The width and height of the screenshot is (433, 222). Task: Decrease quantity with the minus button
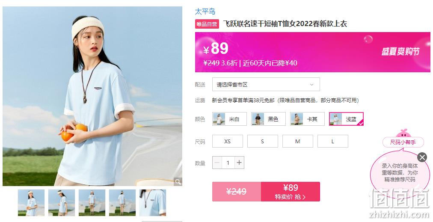pos(217,163)
